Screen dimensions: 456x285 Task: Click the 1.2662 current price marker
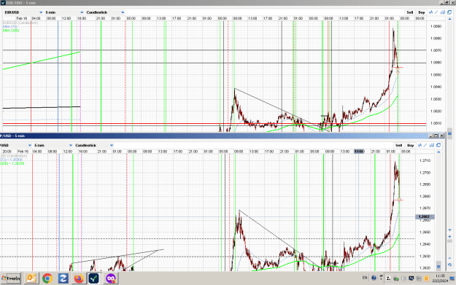click(425, 216)
